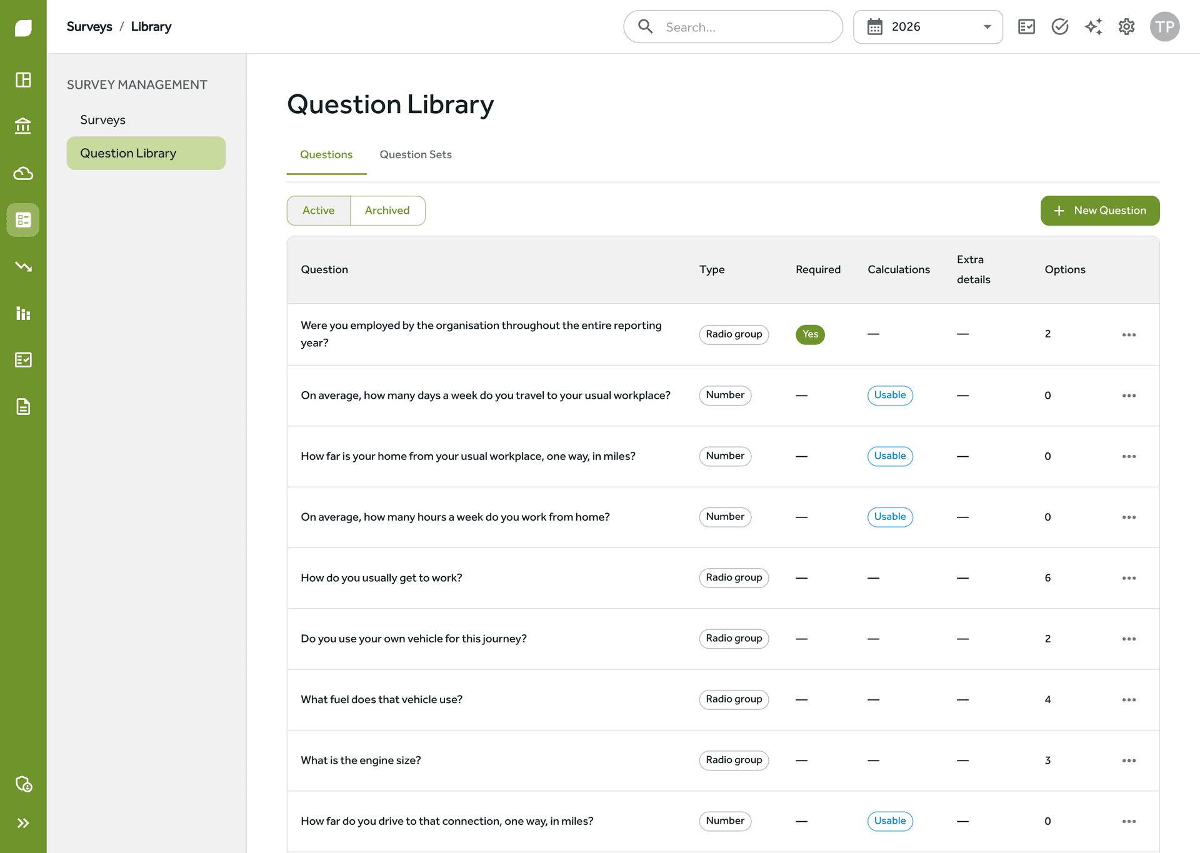Select Question Library in side menu
This screenshot has width=1200, height=853.
click(146, 153)
